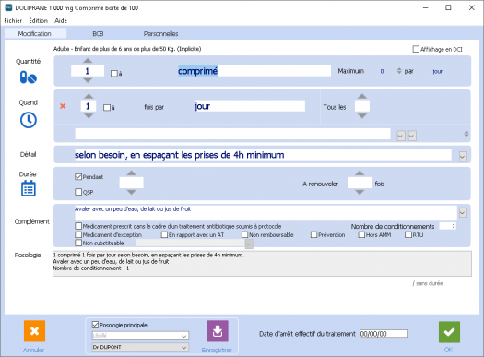The width and height of the screenshot is (484, 357).
Task: Increase 'A renouveler' count up arrow
Action: [360, 173]
